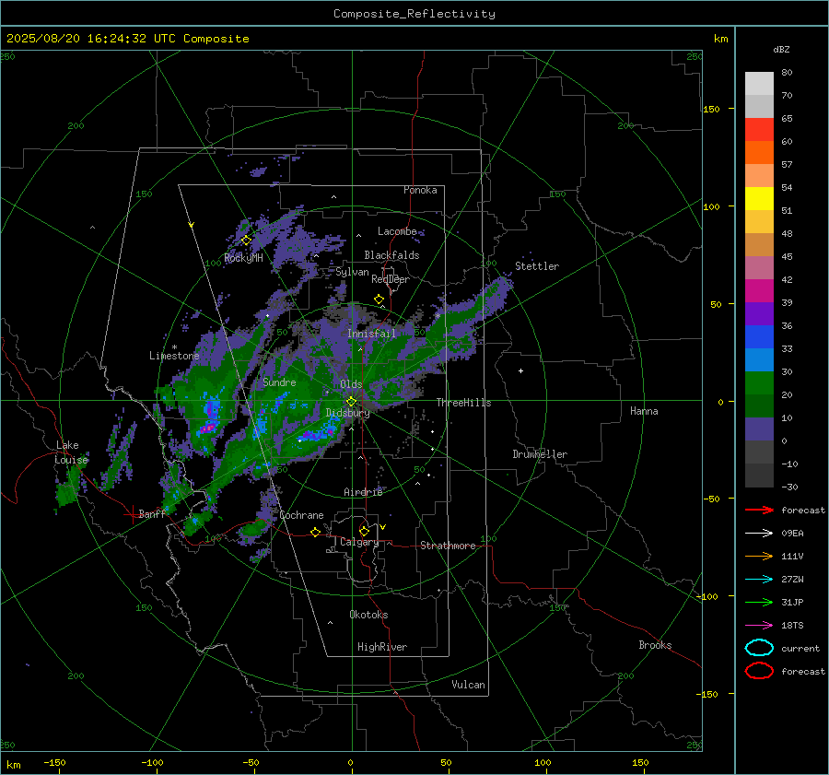829x775 pixels.
Task: Click the 65 dBZ red color swatch
Action: (759, 129)
